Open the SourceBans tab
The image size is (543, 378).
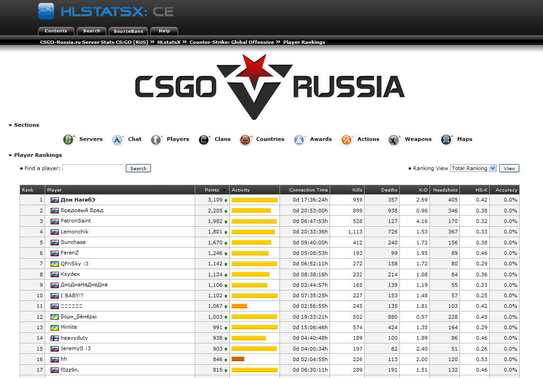point(128,31)
